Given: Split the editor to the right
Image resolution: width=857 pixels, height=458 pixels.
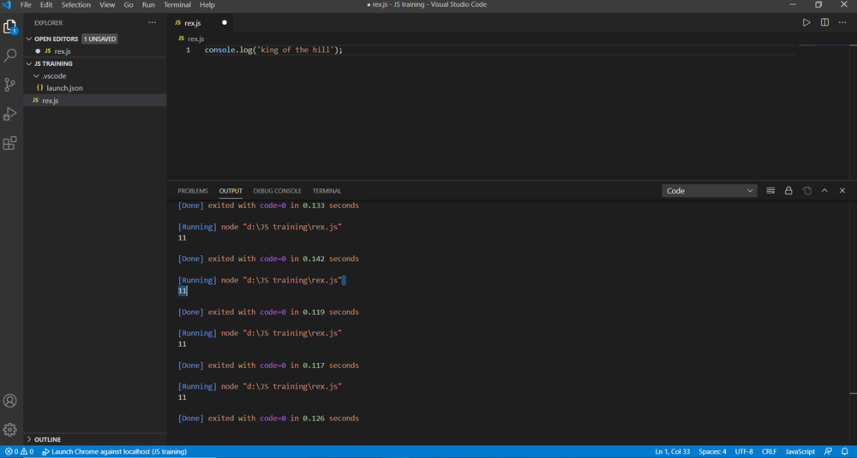Looking at the screenshot, I should point(824,22).
